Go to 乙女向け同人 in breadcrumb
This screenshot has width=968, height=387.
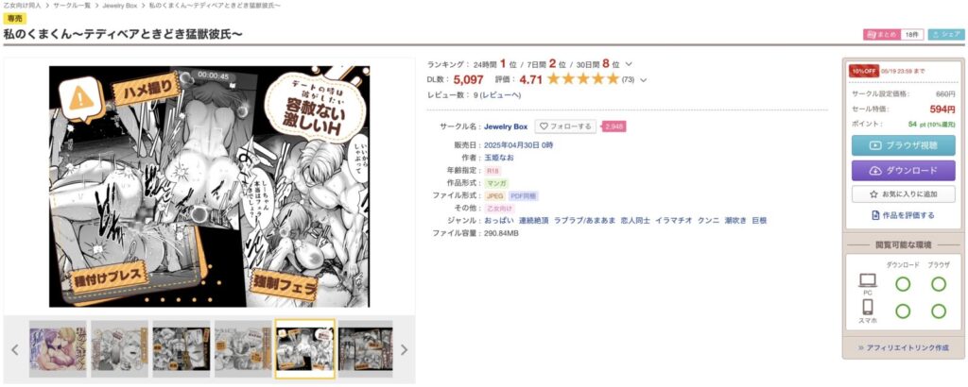click(24, 5)
